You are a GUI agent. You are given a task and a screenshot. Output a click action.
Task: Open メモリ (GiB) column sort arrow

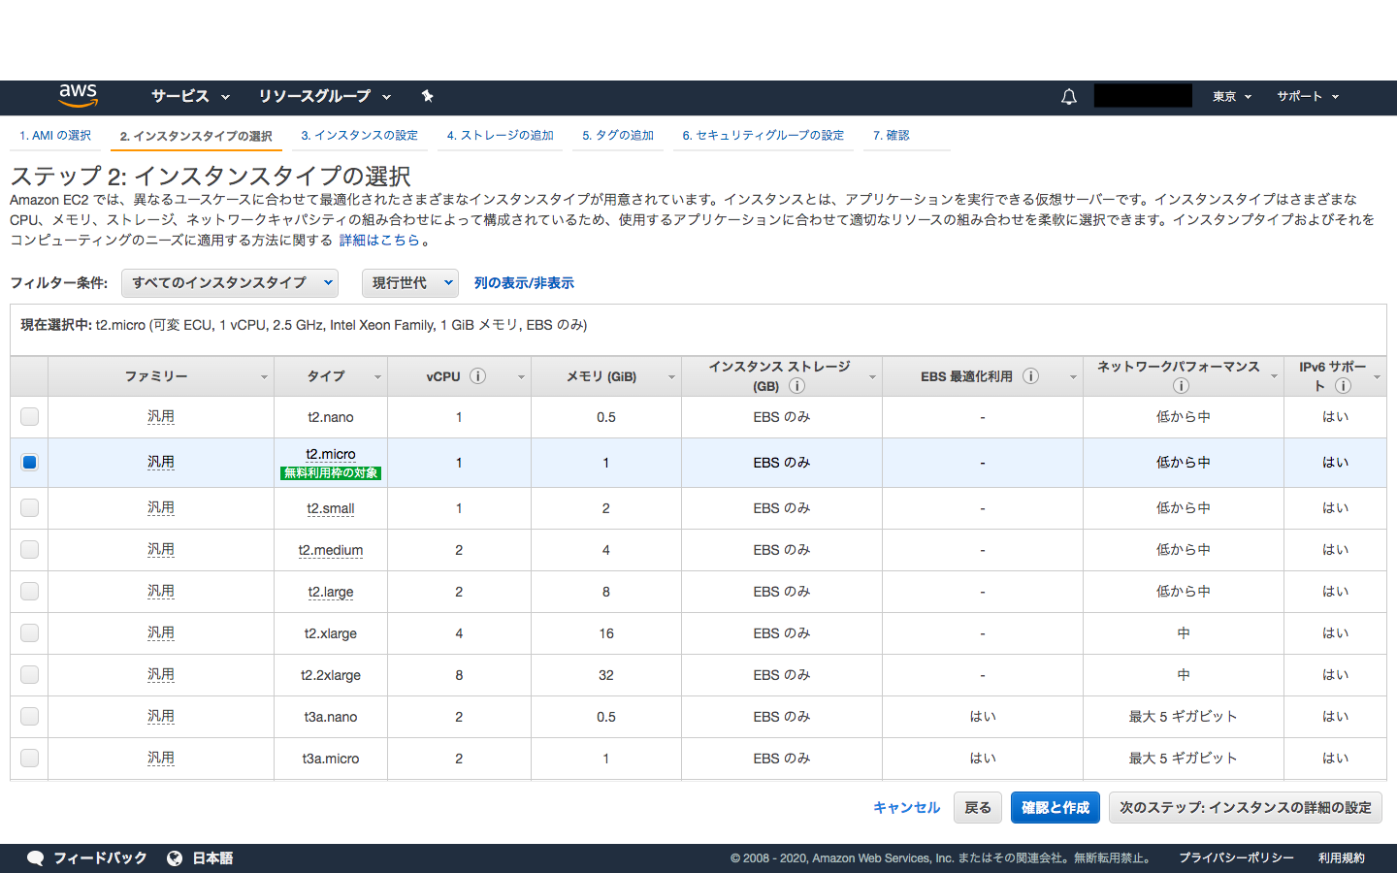671,377
